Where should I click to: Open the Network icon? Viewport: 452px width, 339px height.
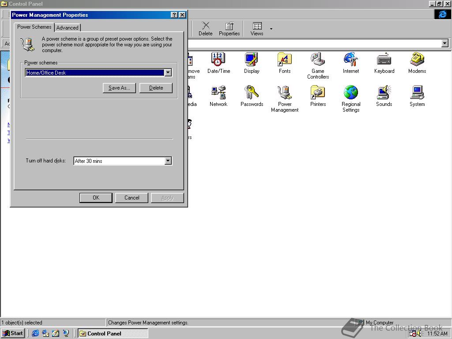(x=218, y=96)
